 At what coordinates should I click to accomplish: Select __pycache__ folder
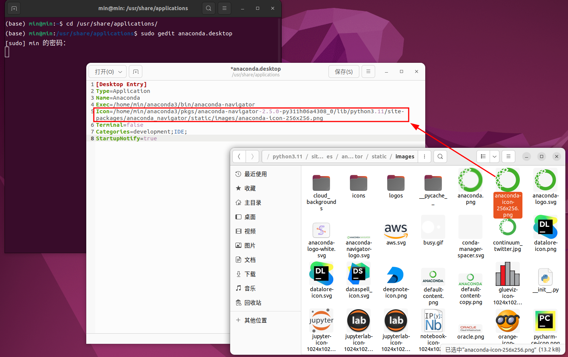tap(433, 189)
